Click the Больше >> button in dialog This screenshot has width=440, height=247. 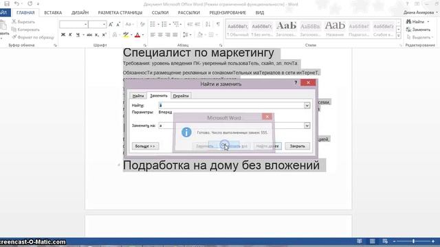(x=145, y=146)
